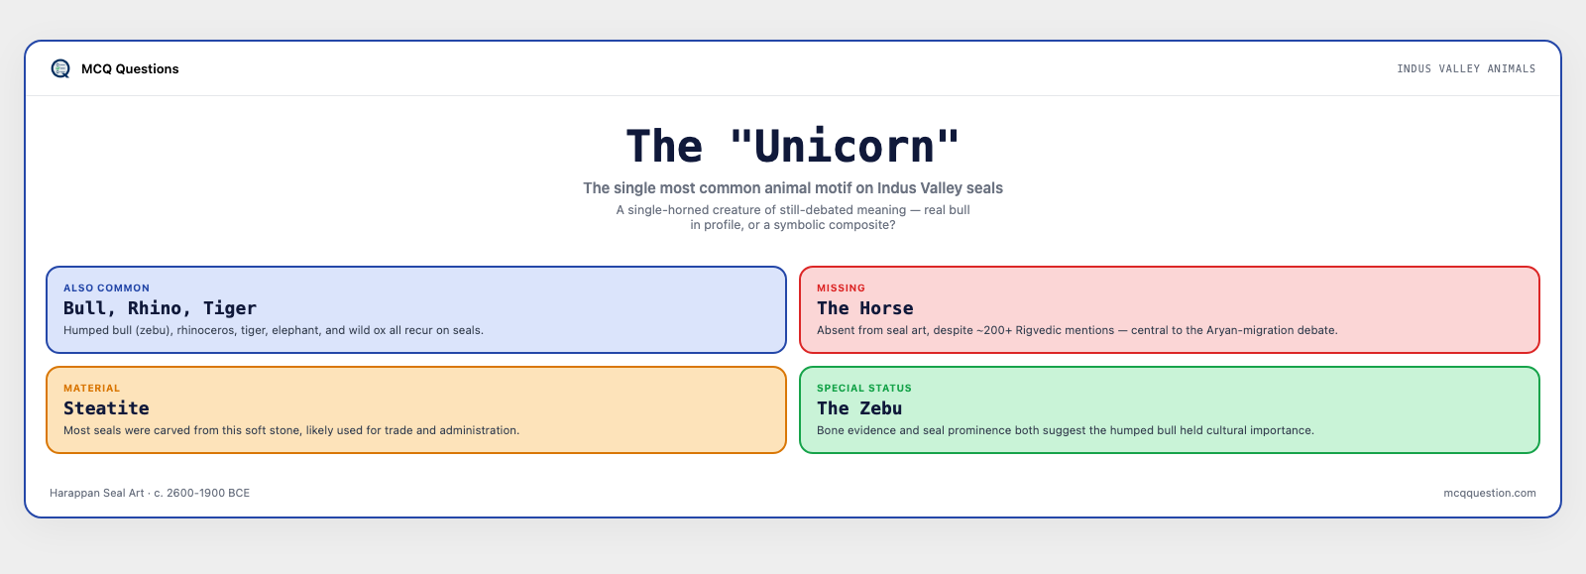Select the subtitle about most common animal motif

pyautogui.click(x=793, y=188)
